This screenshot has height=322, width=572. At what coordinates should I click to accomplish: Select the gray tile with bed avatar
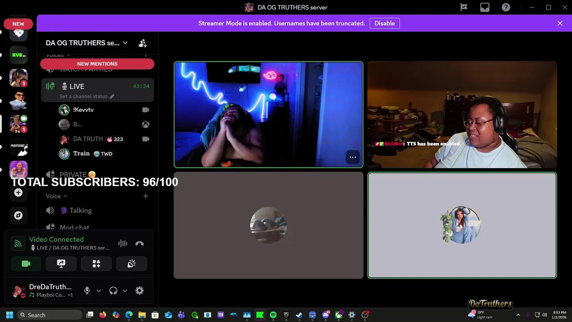click(x=268, y=225)
